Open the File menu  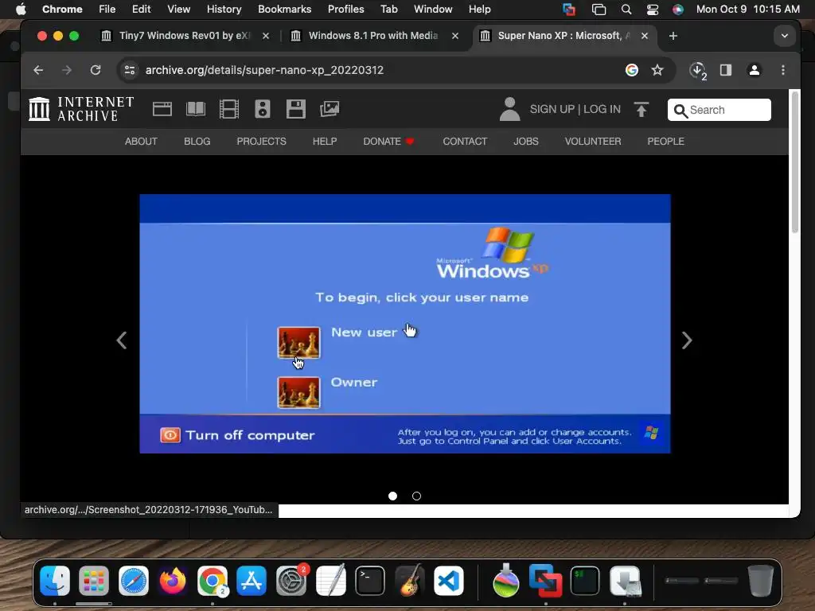(107, 10)
